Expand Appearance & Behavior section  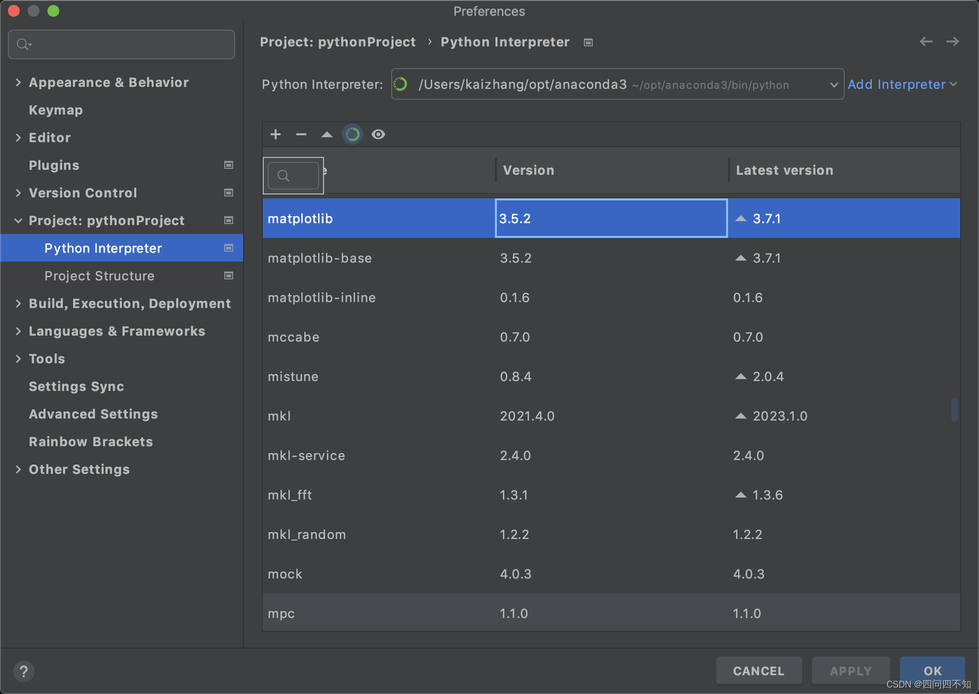tap(18, 82)
